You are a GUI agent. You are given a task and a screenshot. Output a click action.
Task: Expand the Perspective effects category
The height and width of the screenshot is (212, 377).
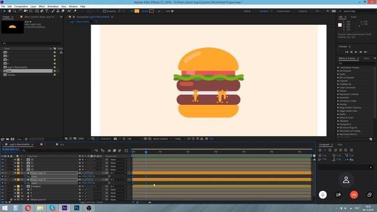[338, 124]
